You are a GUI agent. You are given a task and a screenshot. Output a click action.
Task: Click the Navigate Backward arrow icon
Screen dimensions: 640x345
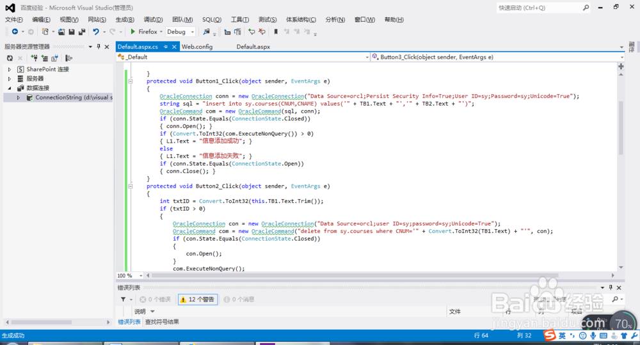[x=15, y=31]
